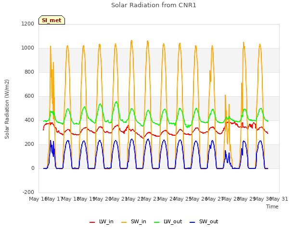Click the 1200 y-axis tick label
This screenshot has height=231, width=308.
pyautogui.click(x=28, y=24)
